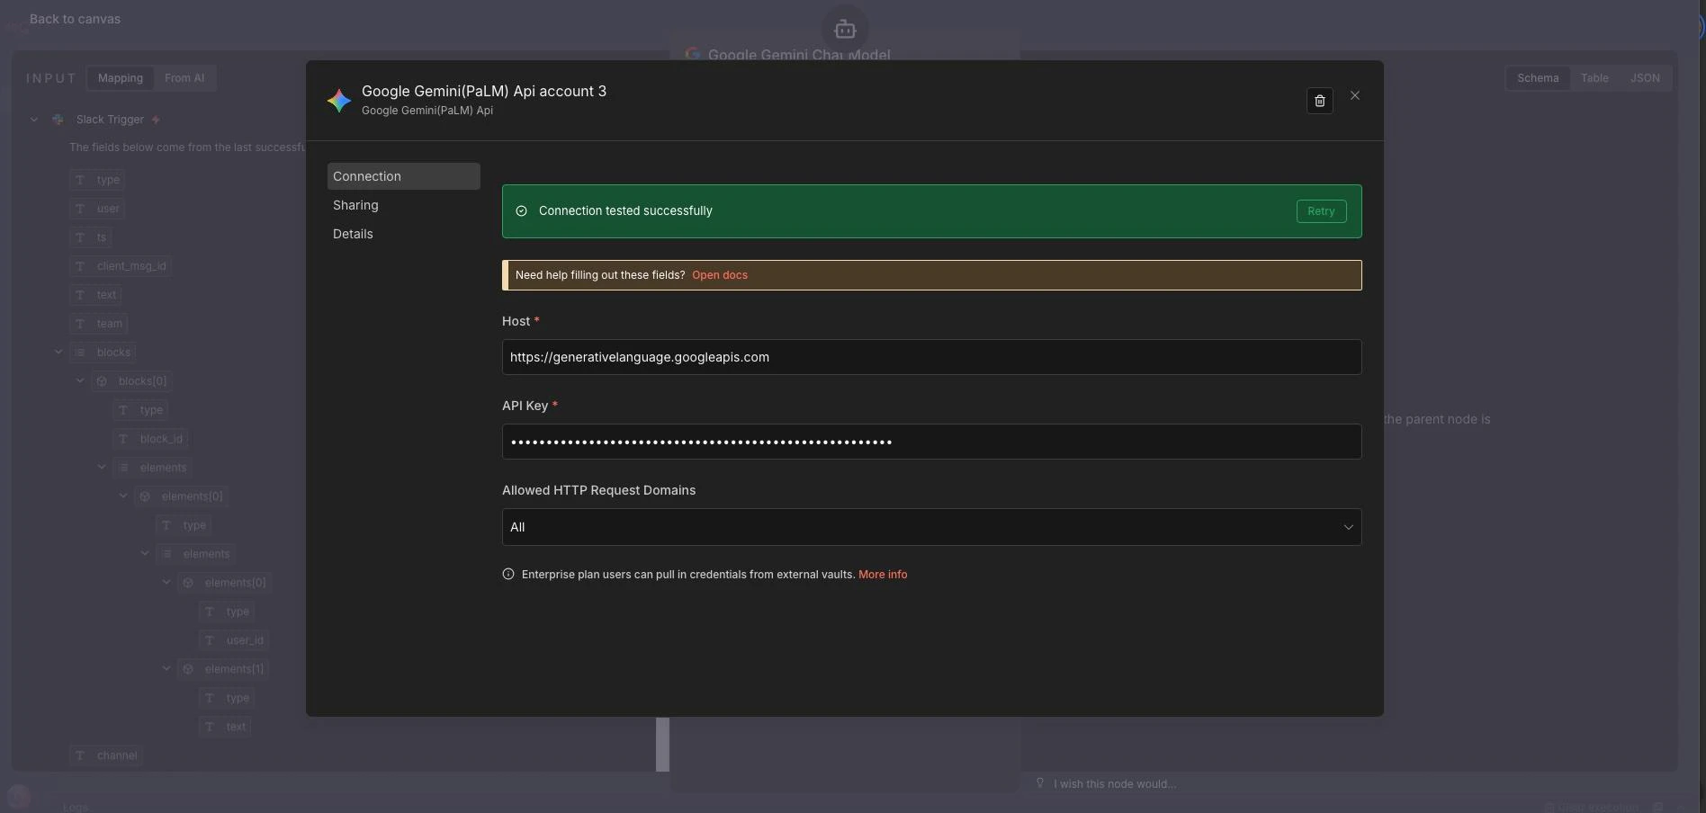Click the Slack logo beside Slack Trigger
The height and width of the screenshot is (813, 1706).
point(58,120)
